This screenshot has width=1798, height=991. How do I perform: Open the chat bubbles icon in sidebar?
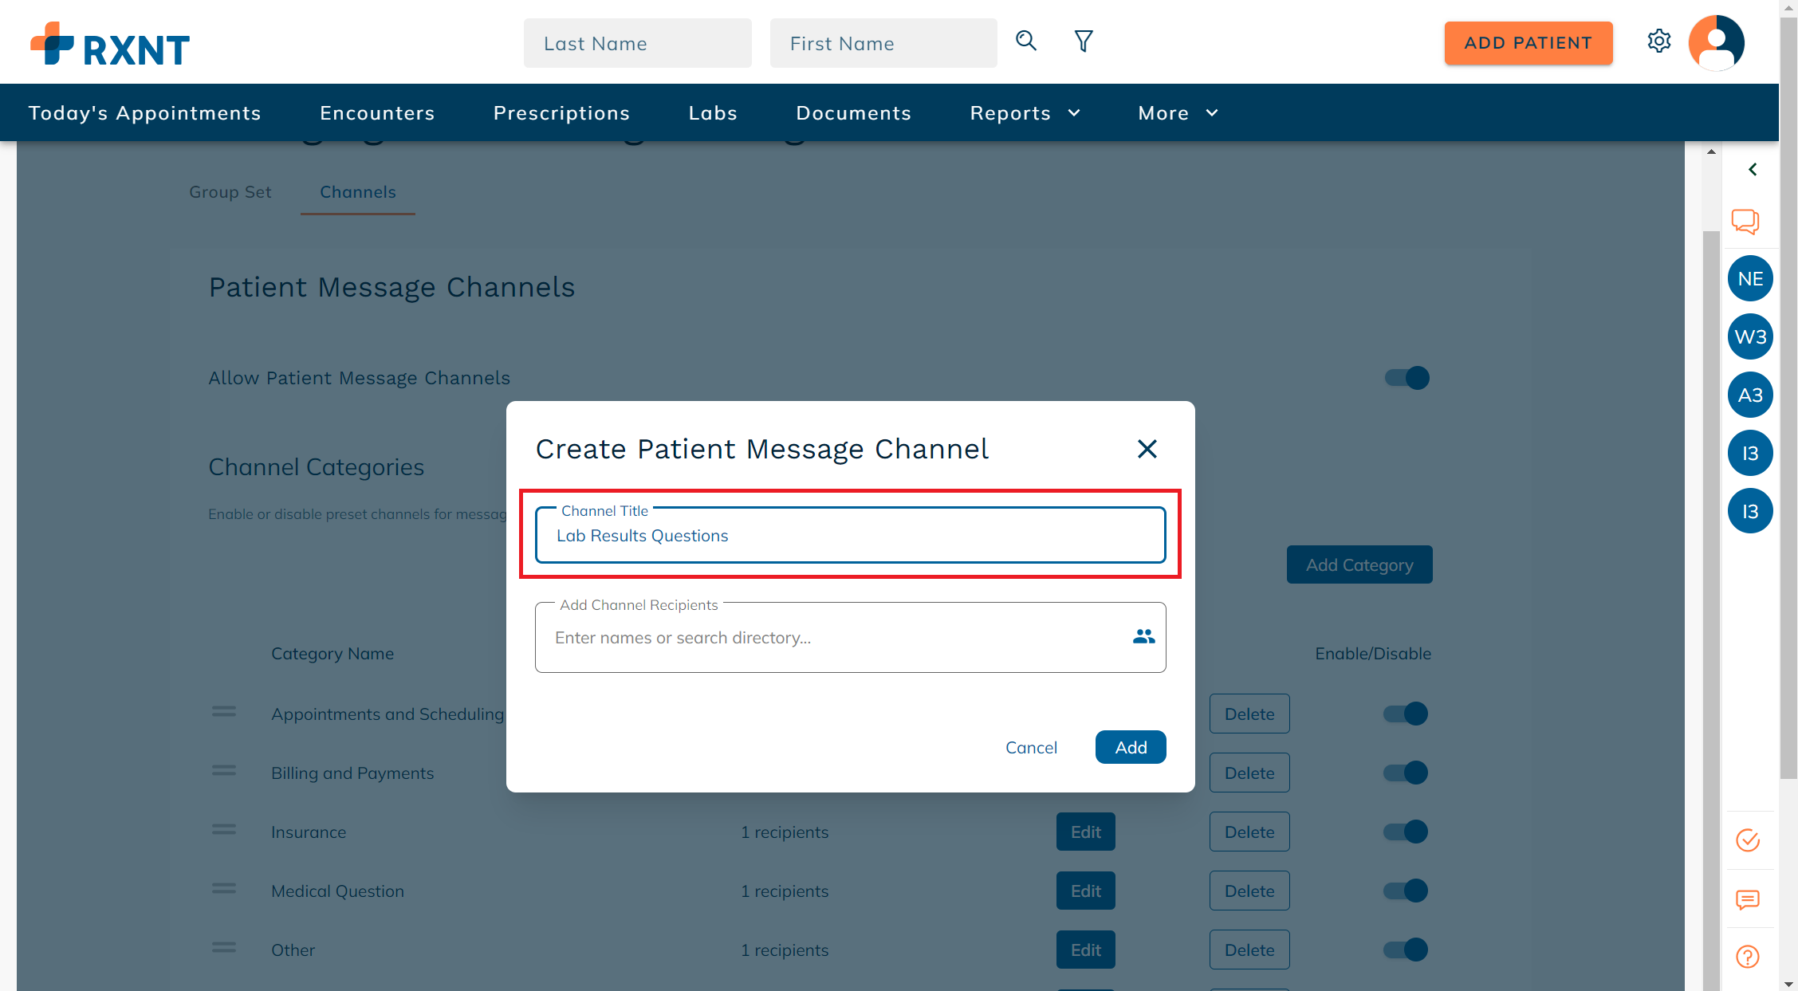(x=1745, y=221)
